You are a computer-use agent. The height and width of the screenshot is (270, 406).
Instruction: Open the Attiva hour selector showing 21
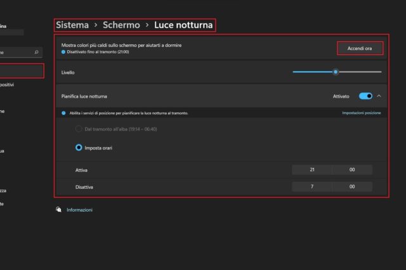coord(311,170)
